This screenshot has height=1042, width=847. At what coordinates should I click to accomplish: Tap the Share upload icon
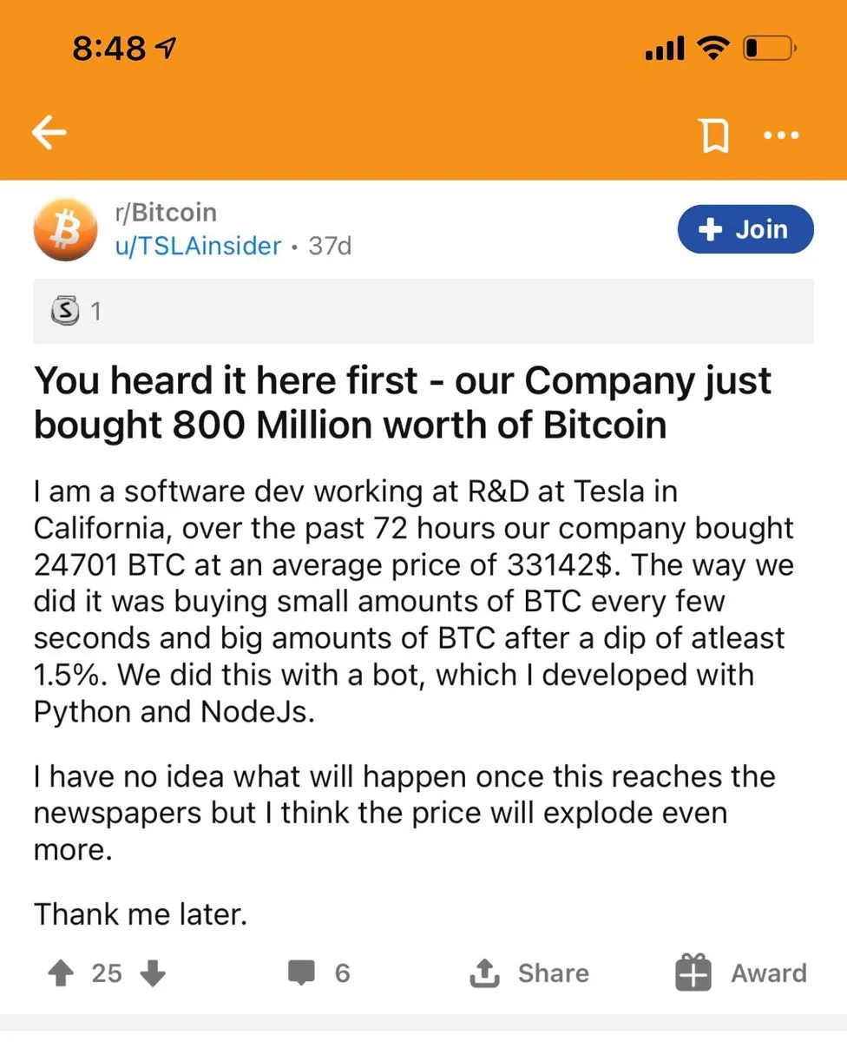[483, 973]
